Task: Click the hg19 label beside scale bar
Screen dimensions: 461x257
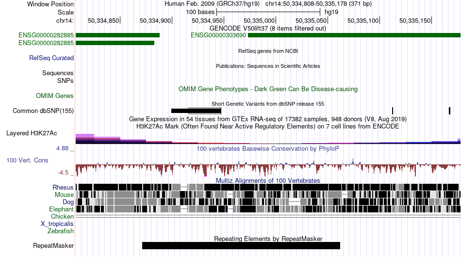Action: coord(331,12)
